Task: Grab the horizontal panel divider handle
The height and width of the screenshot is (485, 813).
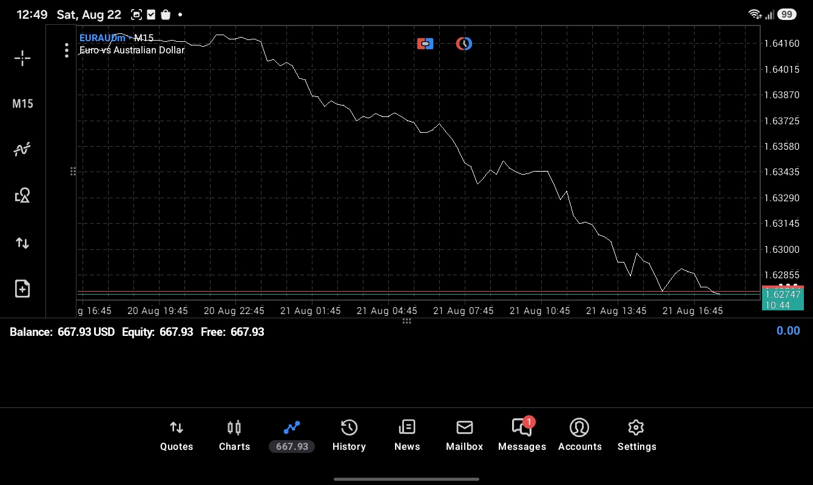Action: (406, 321)
